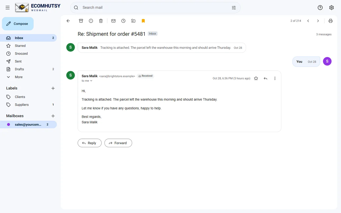Go to the next older conversation

coord(318,21)
